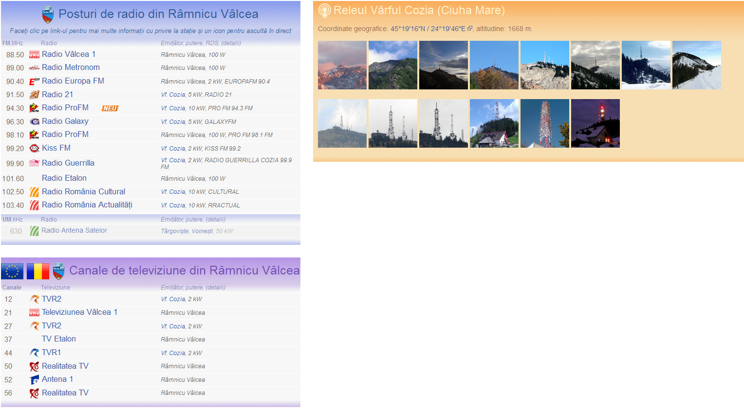This screenshot has width=744, height=410.
Task: Click the Radio România Actualități logo
Action: coord(34,205)
